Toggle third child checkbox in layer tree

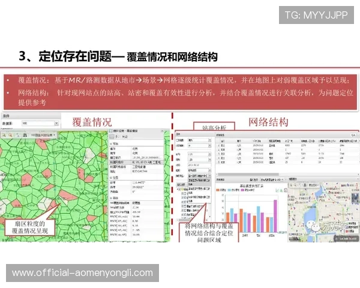[183, 202]
